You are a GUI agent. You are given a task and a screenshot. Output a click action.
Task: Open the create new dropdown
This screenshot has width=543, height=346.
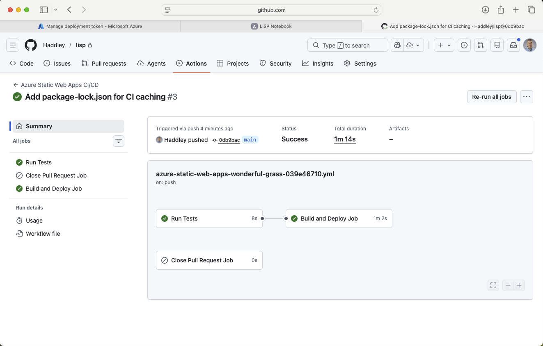pos(444,45)
